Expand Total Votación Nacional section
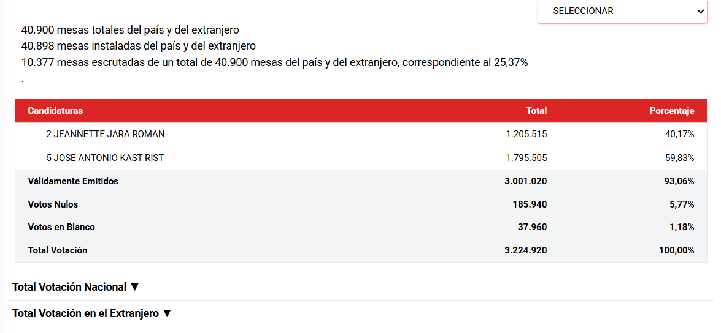721x333 pixels. coord(76,287)
